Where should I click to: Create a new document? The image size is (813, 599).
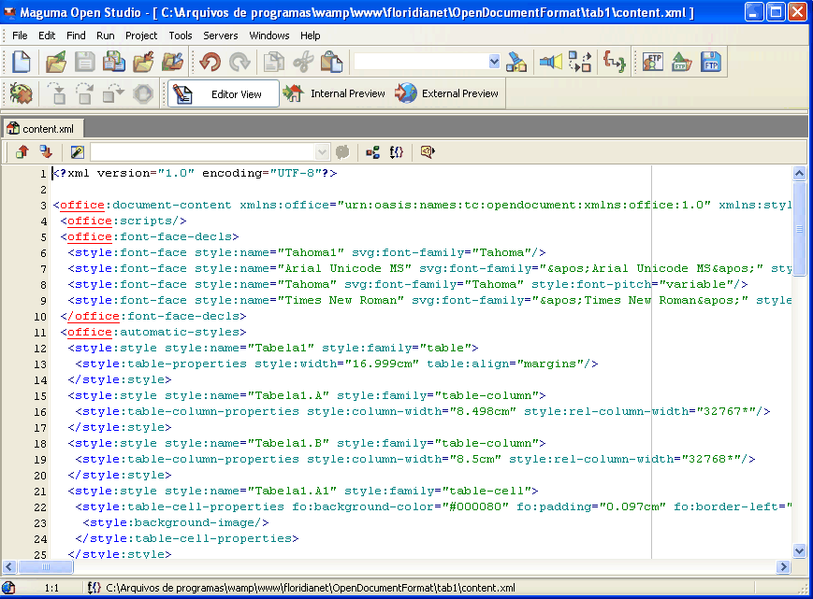pyautogui.click(x=21, y=60)
